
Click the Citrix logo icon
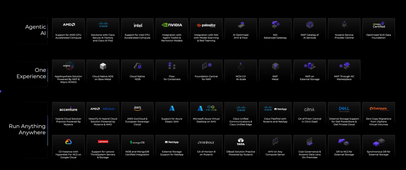pos(310,109)
